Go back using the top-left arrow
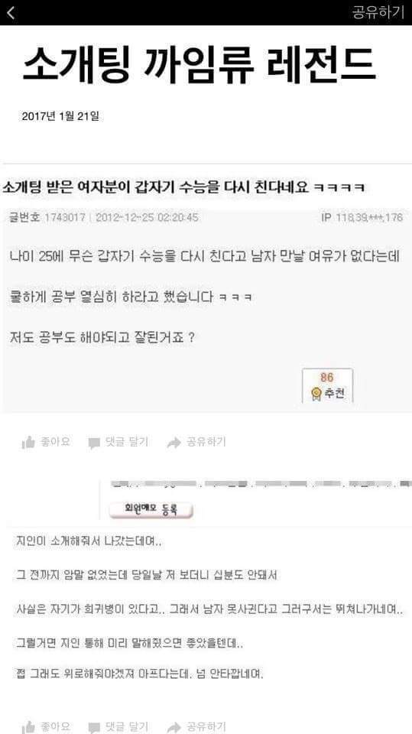This screenshot has height=734, width=412. [x=11, y=13]
